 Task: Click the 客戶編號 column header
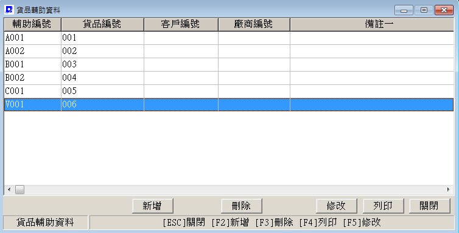tap(181, 24)
